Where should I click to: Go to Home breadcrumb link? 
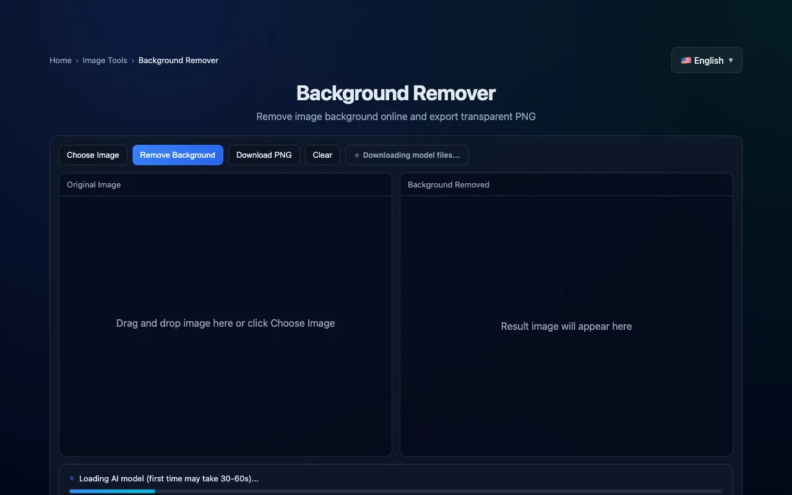click(61, 60)
